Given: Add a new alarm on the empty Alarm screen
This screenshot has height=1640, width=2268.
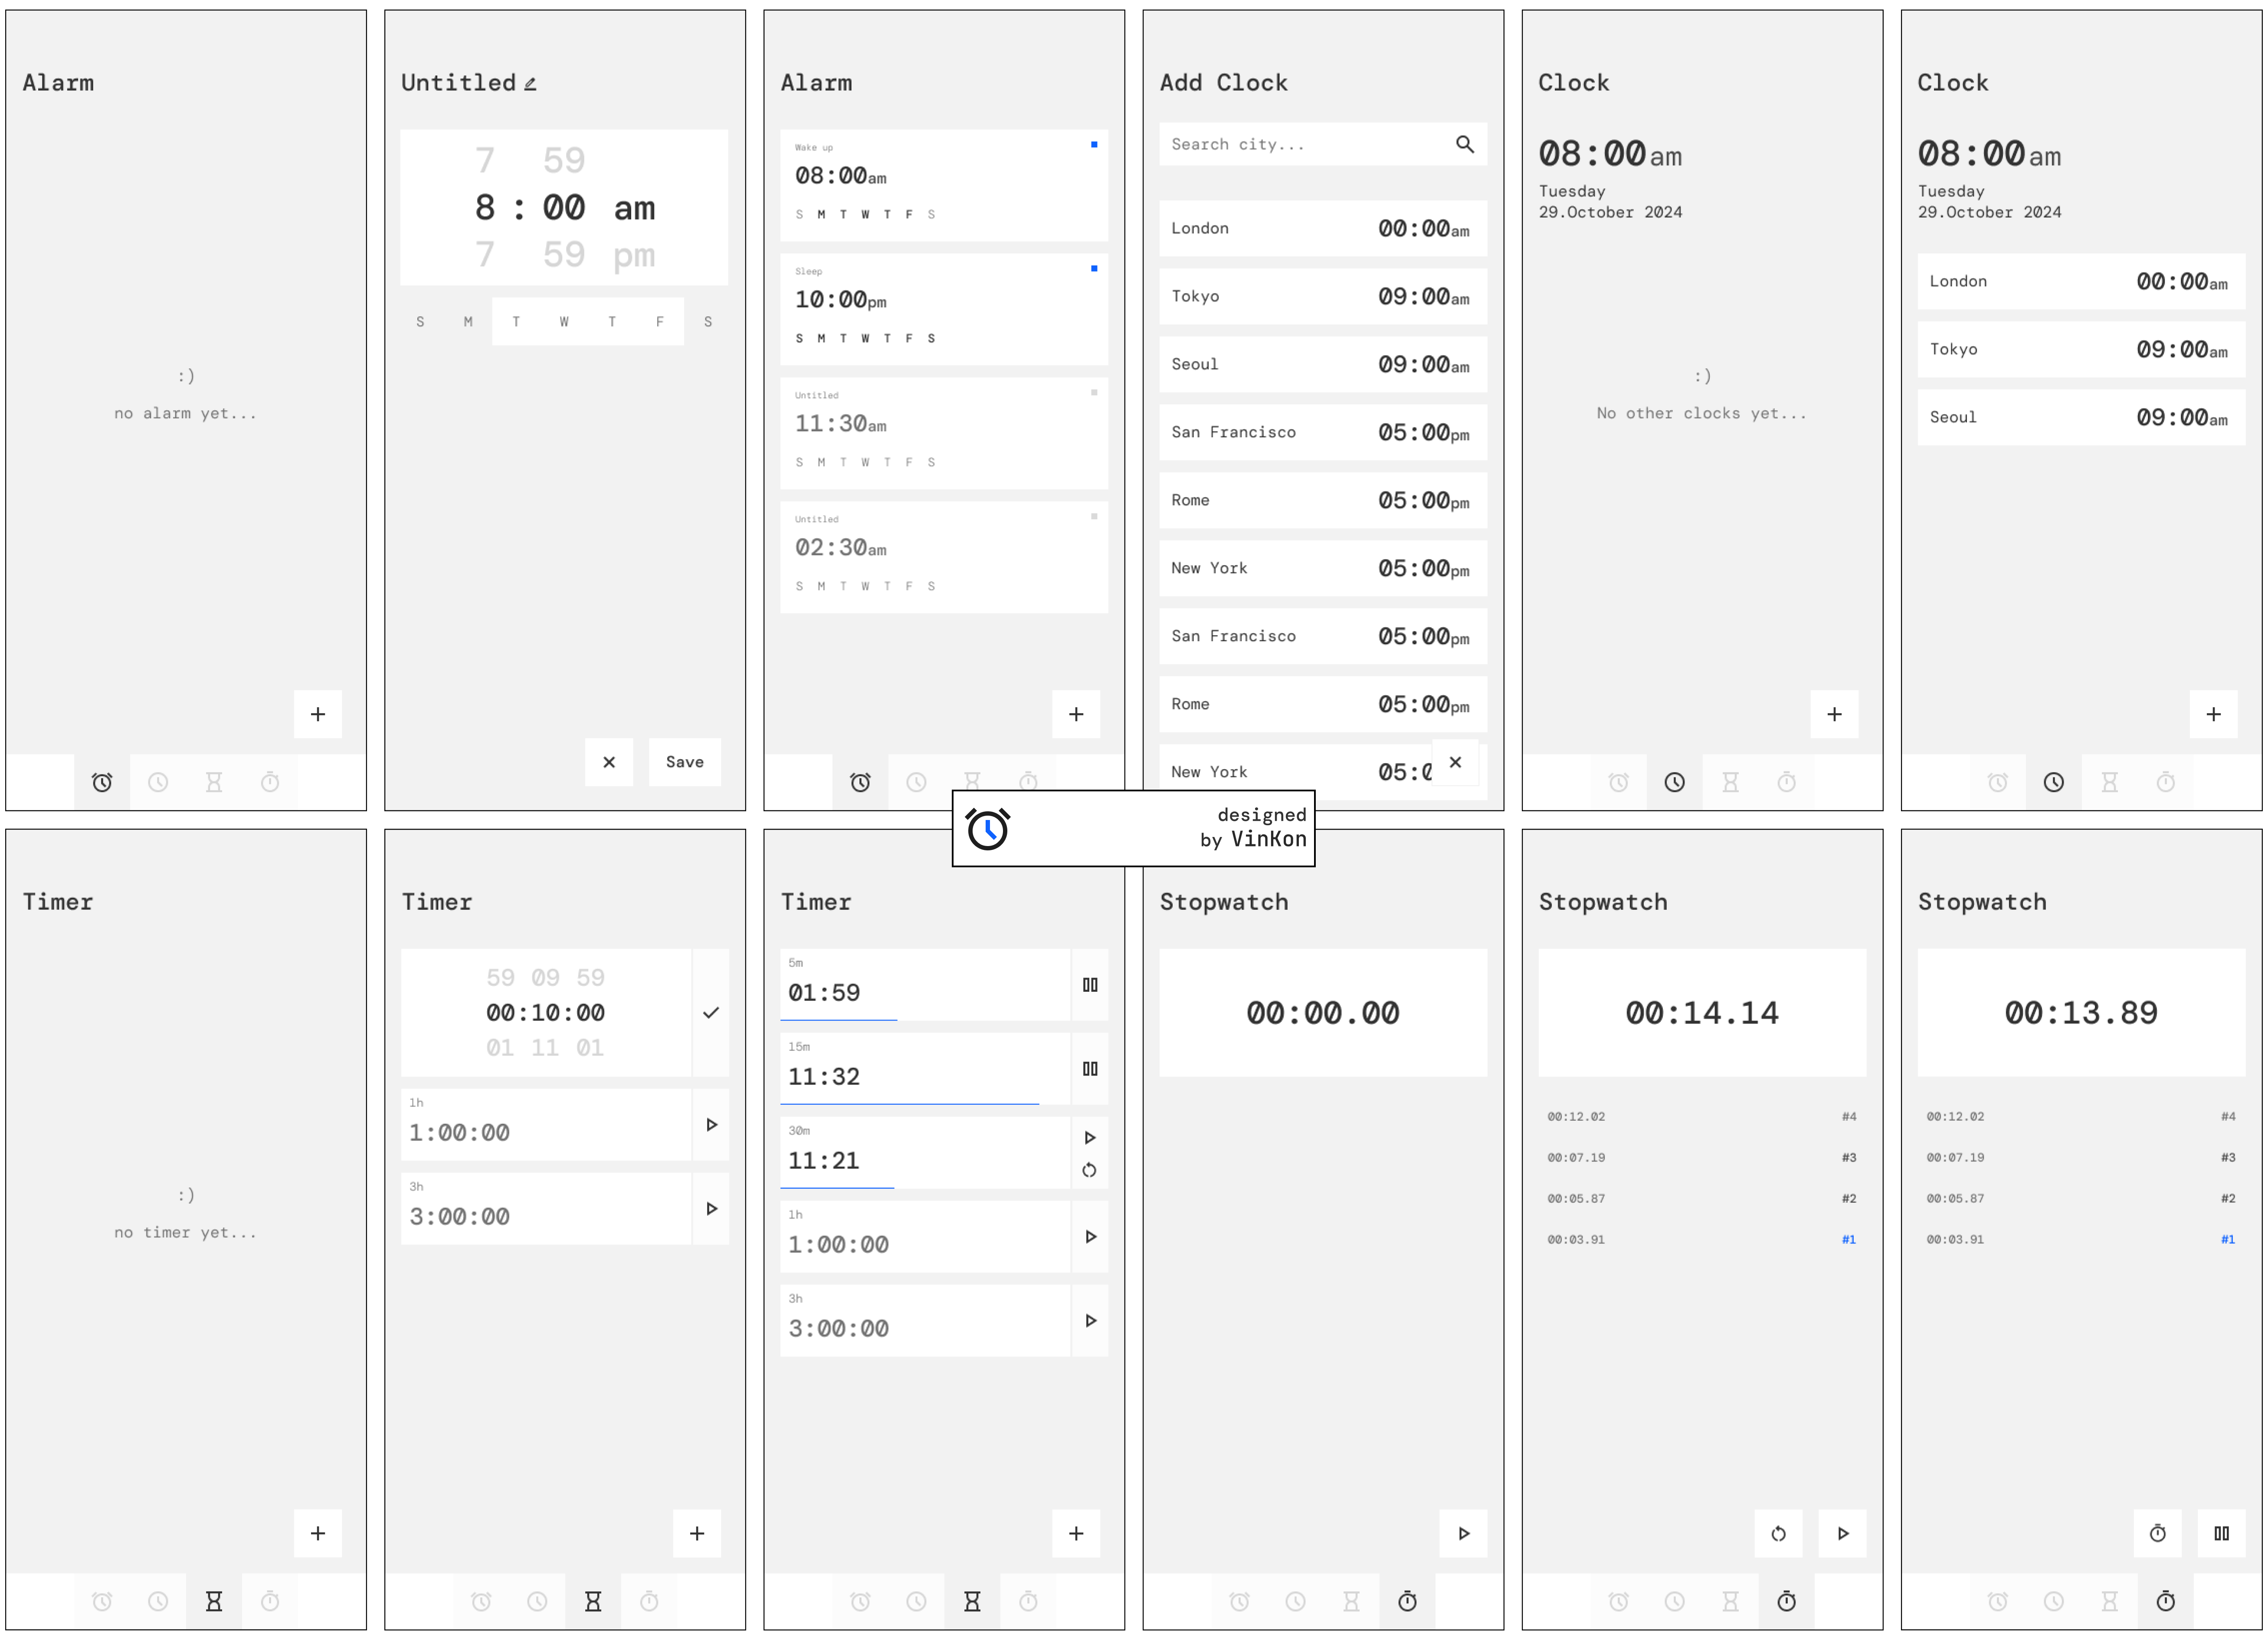Looking at the screenshot, I should [317, 714].
